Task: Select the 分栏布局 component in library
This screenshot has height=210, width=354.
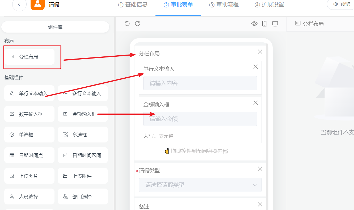Action: point(29,57)
